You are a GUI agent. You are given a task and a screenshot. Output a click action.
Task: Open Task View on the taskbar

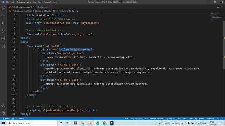pyautogui.click(x=68, y=123)
